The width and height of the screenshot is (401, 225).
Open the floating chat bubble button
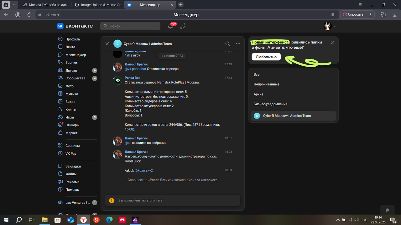click(387, 210)
